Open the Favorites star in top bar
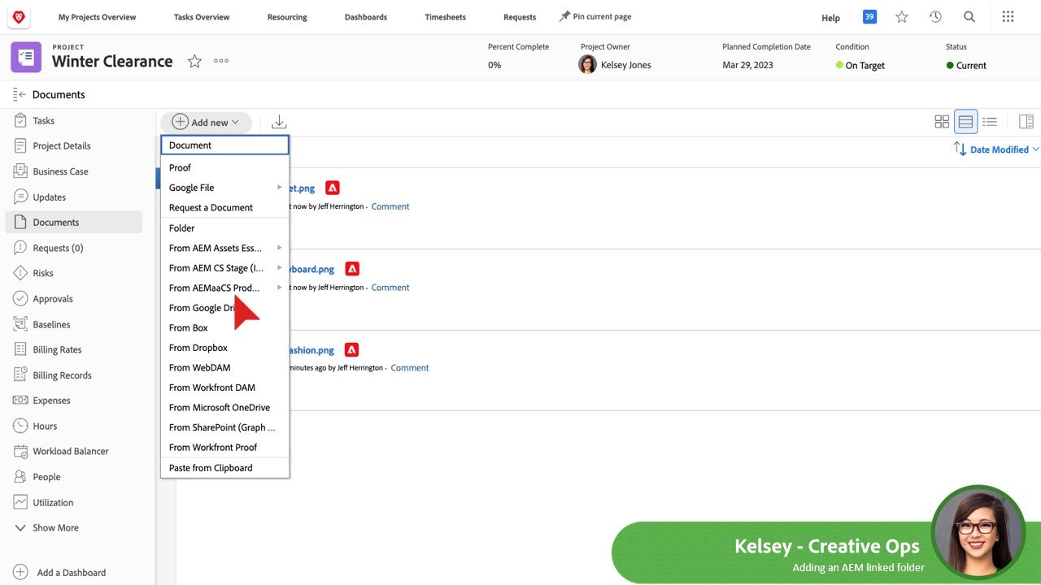 point(902,16)
